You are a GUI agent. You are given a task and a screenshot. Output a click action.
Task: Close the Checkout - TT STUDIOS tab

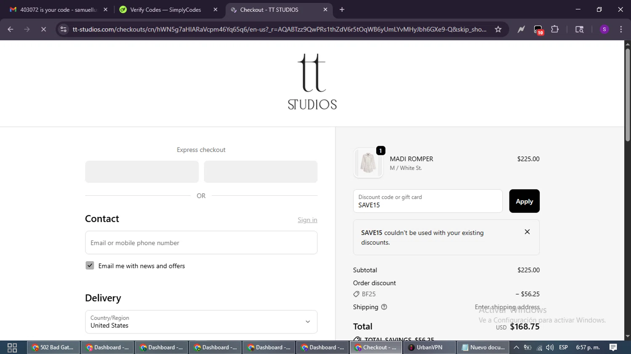(325, 10)
